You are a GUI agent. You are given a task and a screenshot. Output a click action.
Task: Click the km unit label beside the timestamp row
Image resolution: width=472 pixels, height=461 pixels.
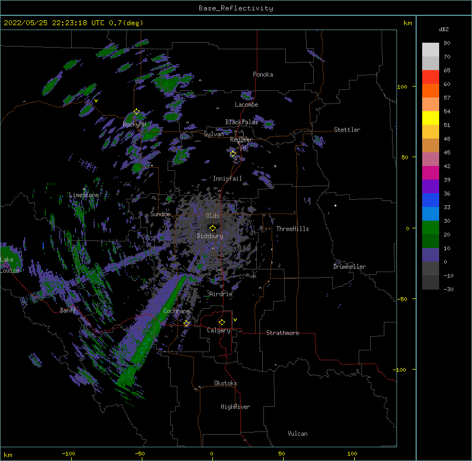(x=407, y=23)
